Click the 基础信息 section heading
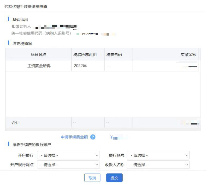Screen dimensions: 206x185 [20, 19]
